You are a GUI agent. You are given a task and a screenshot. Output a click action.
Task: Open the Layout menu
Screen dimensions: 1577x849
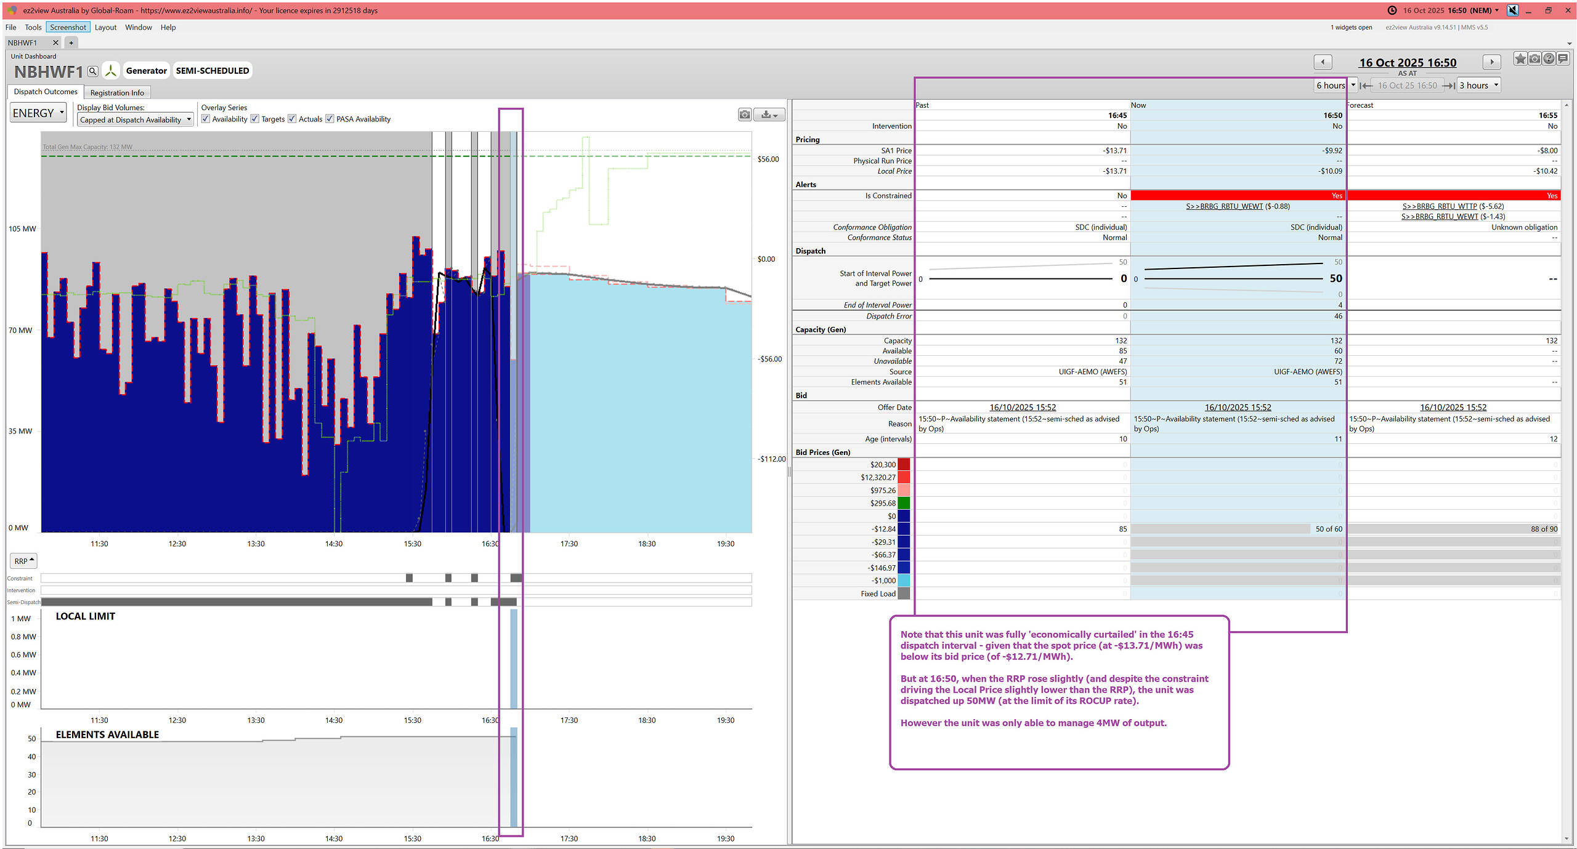pyautogui.click(x=105, y=27)
